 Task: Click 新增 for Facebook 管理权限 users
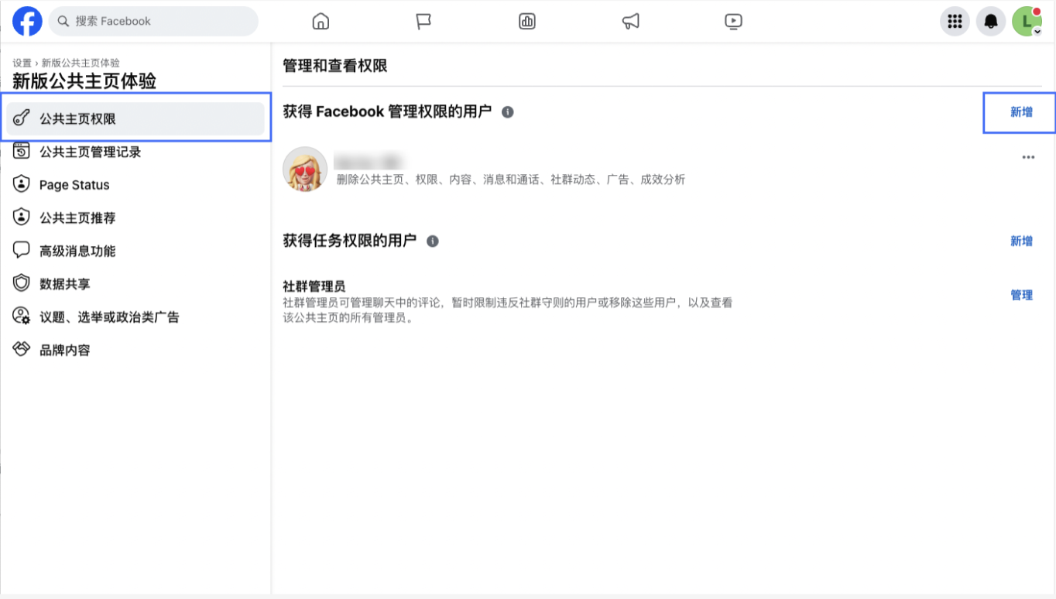1021,112
